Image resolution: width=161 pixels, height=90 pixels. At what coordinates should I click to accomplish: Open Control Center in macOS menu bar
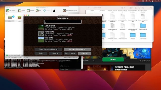click(152, 1)
